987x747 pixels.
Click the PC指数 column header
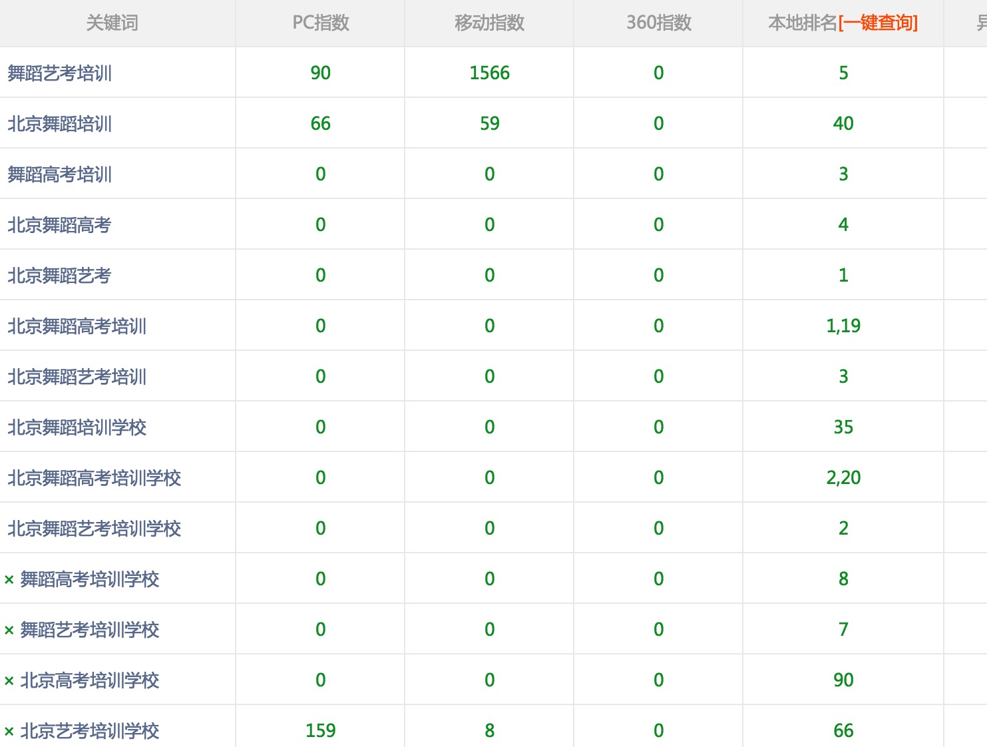(x=321, y=23)
